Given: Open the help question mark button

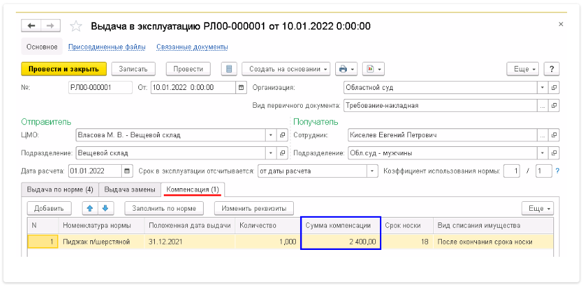Looking at the screenshot, I should pyautogui.click(x=551, y=69).
